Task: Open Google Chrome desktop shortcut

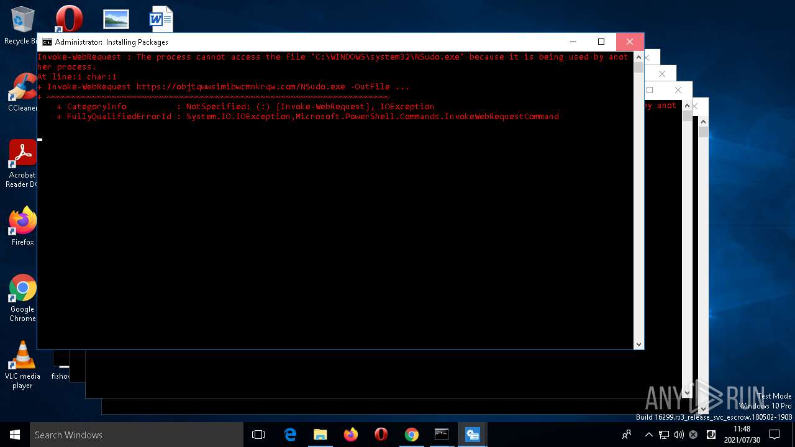Action: (x=22, y=298)
